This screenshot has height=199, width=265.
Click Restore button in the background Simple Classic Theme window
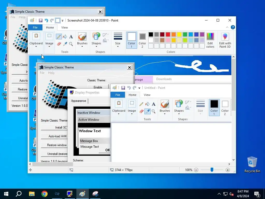tap(20, 89)
